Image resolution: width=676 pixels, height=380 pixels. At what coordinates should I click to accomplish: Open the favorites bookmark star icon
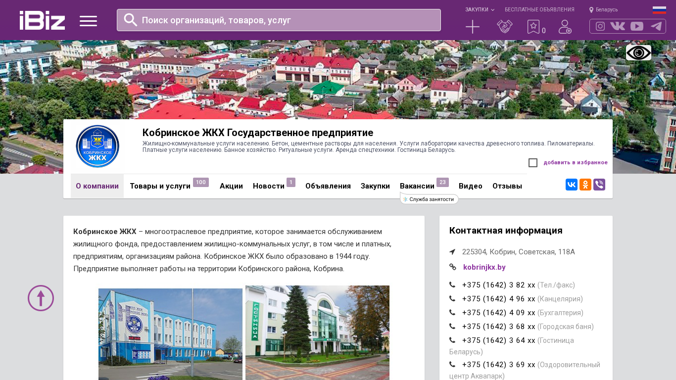[x=533, y=27]
